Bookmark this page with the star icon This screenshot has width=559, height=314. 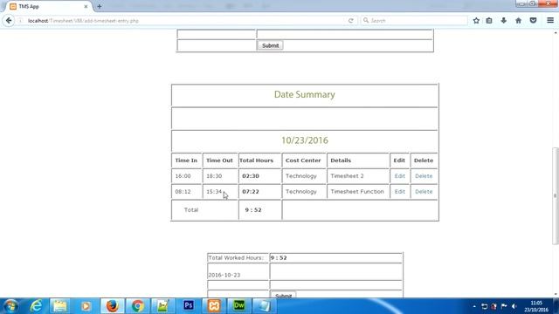(476, 21)
